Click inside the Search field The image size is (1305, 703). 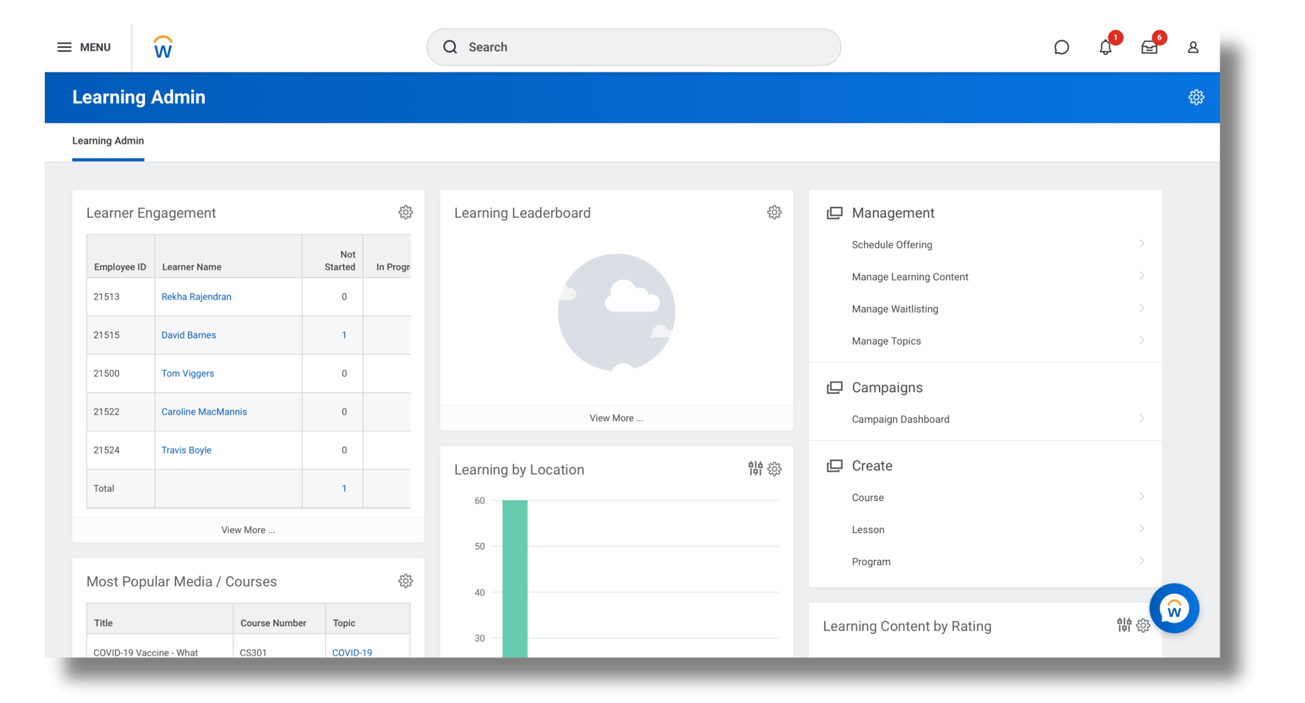tap(633, 47)
